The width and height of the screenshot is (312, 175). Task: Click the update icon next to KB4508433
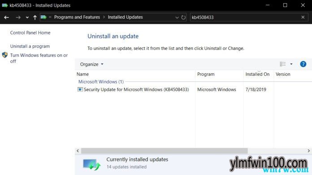click(x=80, y=89)
